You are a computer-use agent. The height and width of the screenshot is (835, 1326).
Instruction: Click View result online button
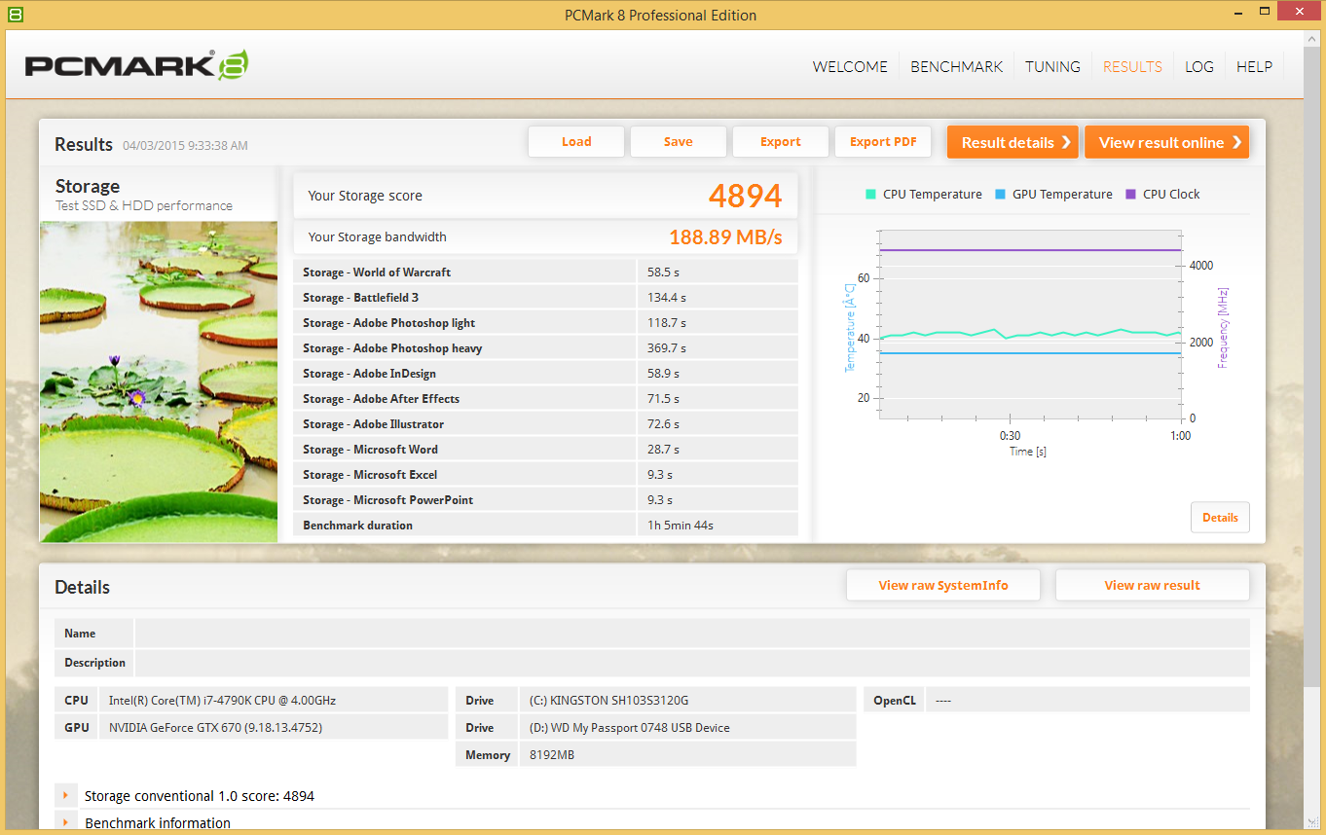pyautogui.click(x=1166, y=142)
